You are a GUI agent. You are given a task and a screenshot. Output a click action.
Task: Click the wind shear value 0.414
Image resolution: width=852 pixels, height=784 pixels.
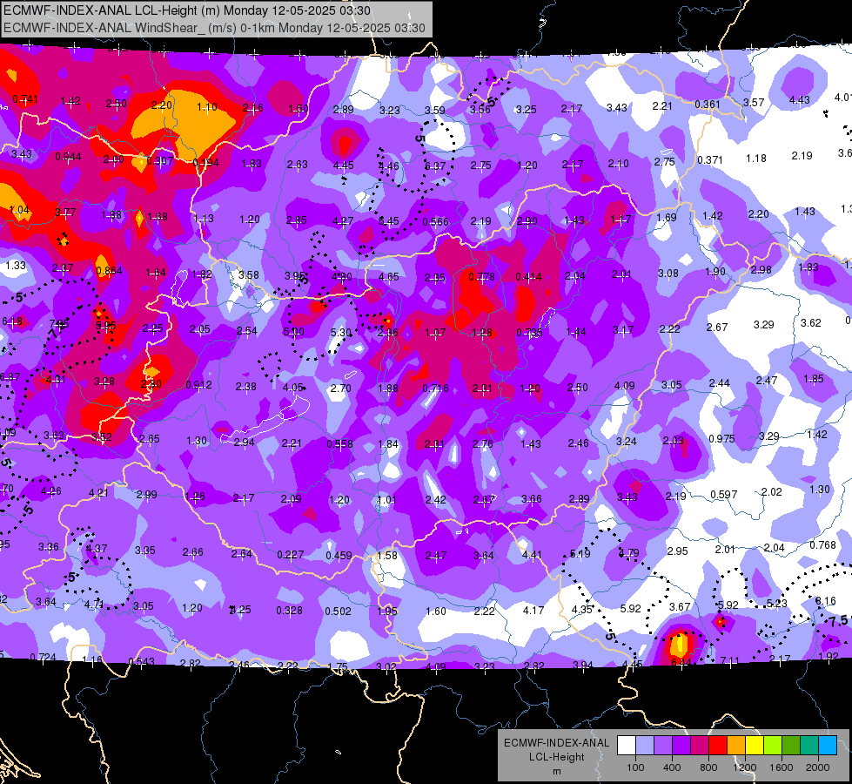529,277
